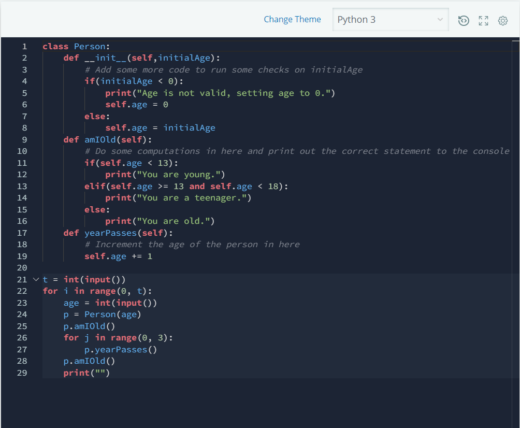The image size is (520, 428).
Task: Select the gear icon in the toolbar
Action: (x=502, y=21)
